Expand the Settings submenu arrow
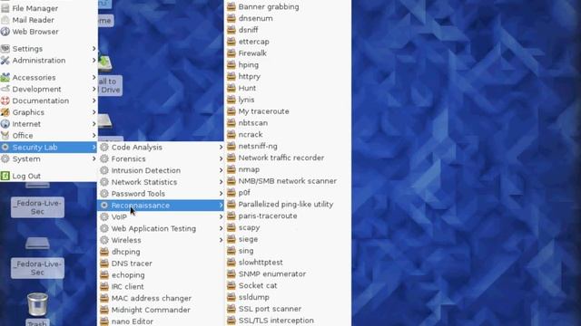Viewport: 581px width, 326px height. click(94, 48)
